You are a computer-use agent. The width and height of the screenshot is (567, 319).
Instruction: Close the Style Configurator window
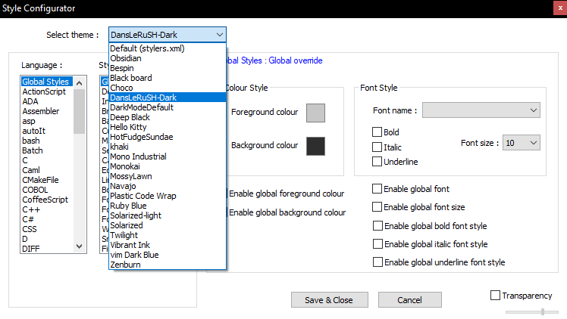click(x=560, y=8)
